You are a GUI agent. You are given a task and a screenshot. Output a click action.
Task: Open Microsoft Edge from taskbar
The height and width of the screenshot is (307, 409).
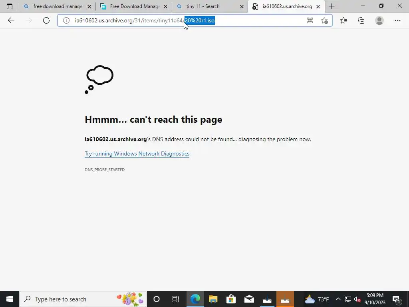point(195,299)
